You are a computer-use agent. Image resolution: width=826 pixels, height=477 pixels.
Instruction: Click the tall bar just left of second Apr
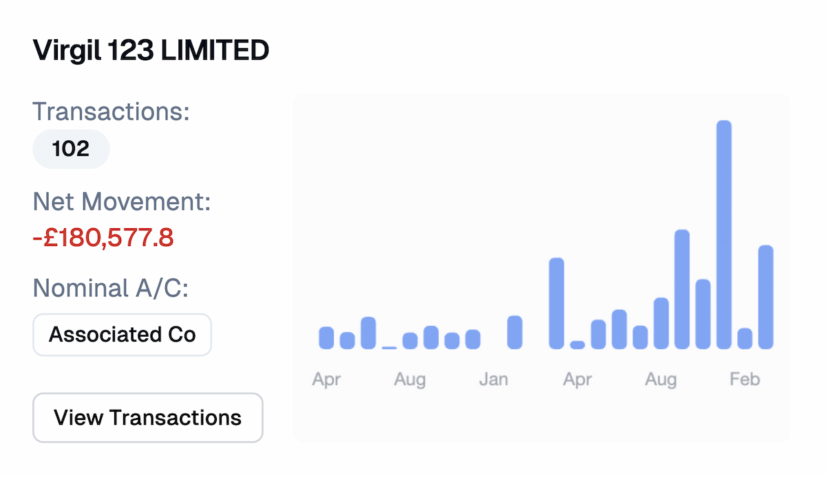click(556, 302)
